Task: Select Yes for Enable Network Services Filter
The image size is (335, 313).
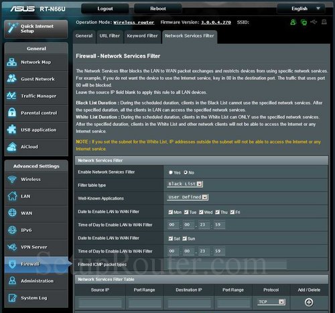Action: [x=171, y=172]
